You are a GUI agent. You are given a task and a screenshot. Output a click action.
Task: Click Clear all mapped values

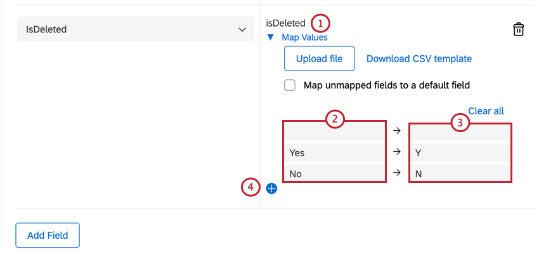(x=486, y=111)
